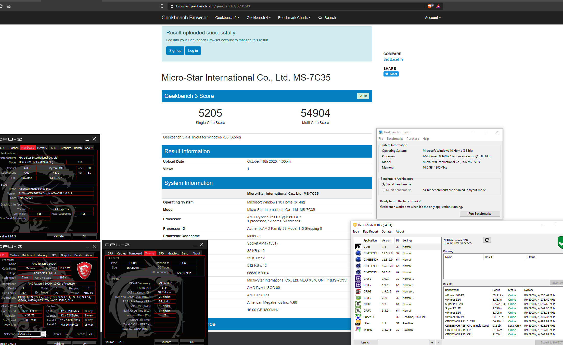Click Application column header in BenchMate
Image resolution: width=563 pixels, height=345 pixels.
point(370,240)
